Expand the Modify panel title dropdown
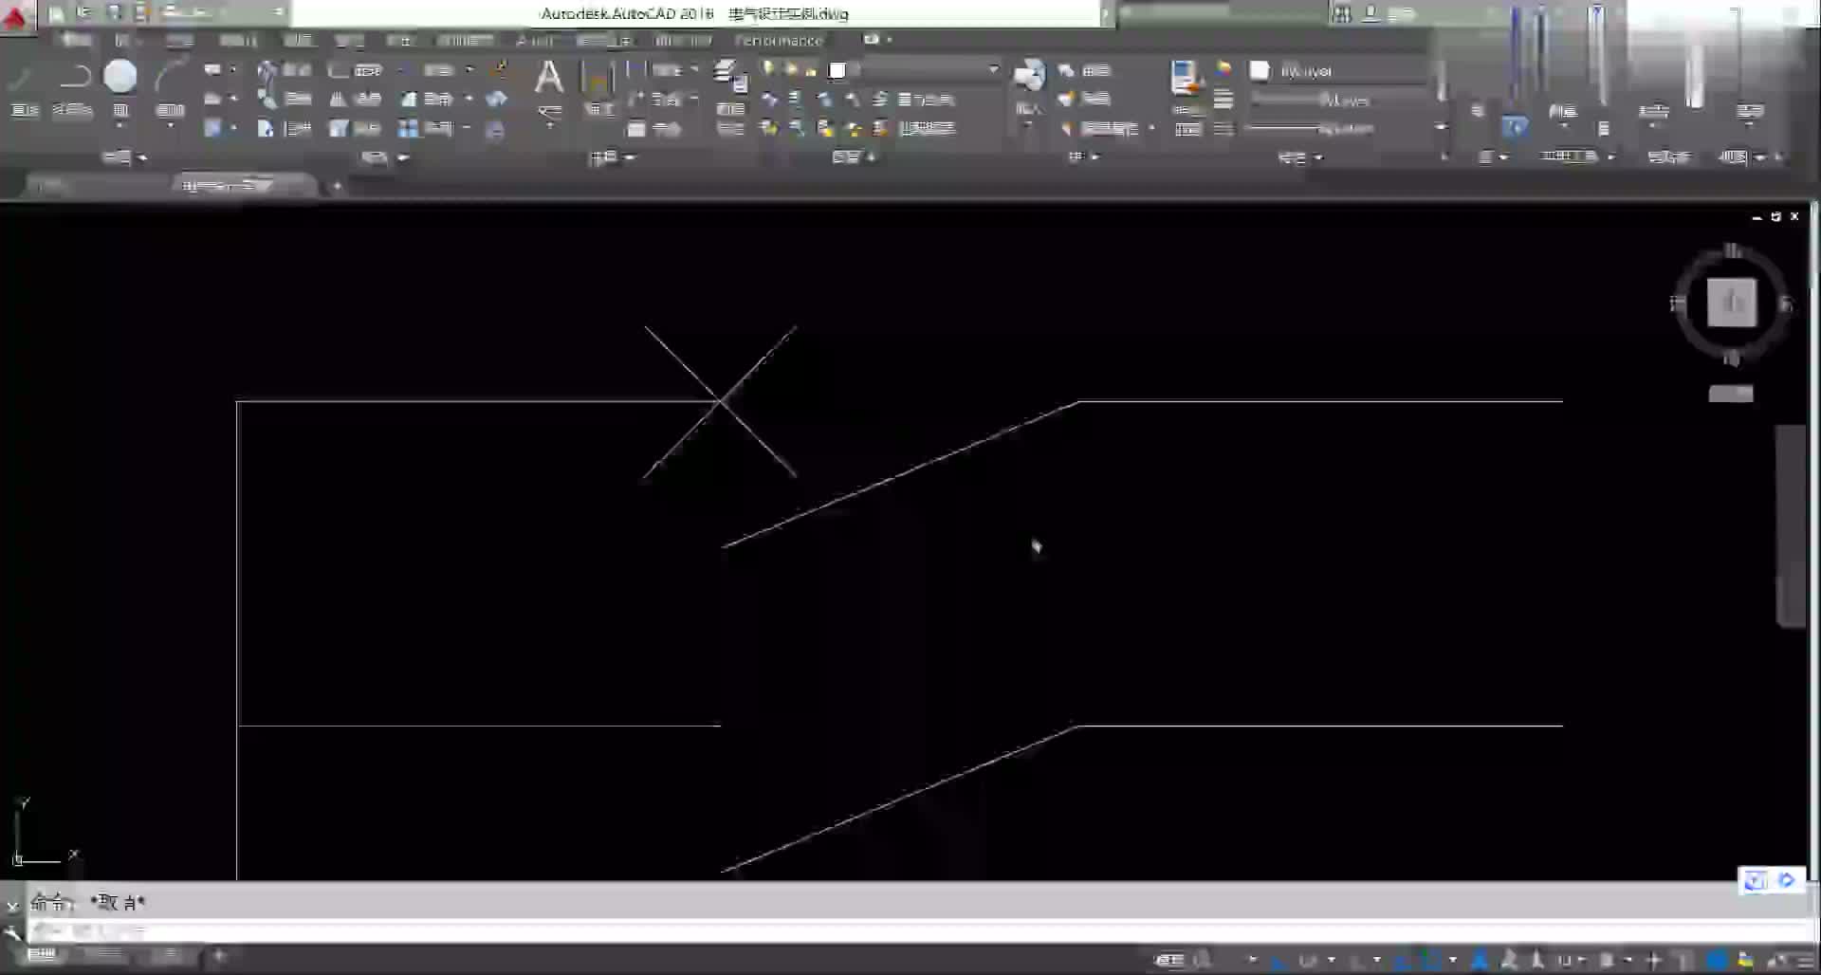Image resolution: width=1821 pixels, height=975 pixels. click(384, 157)
